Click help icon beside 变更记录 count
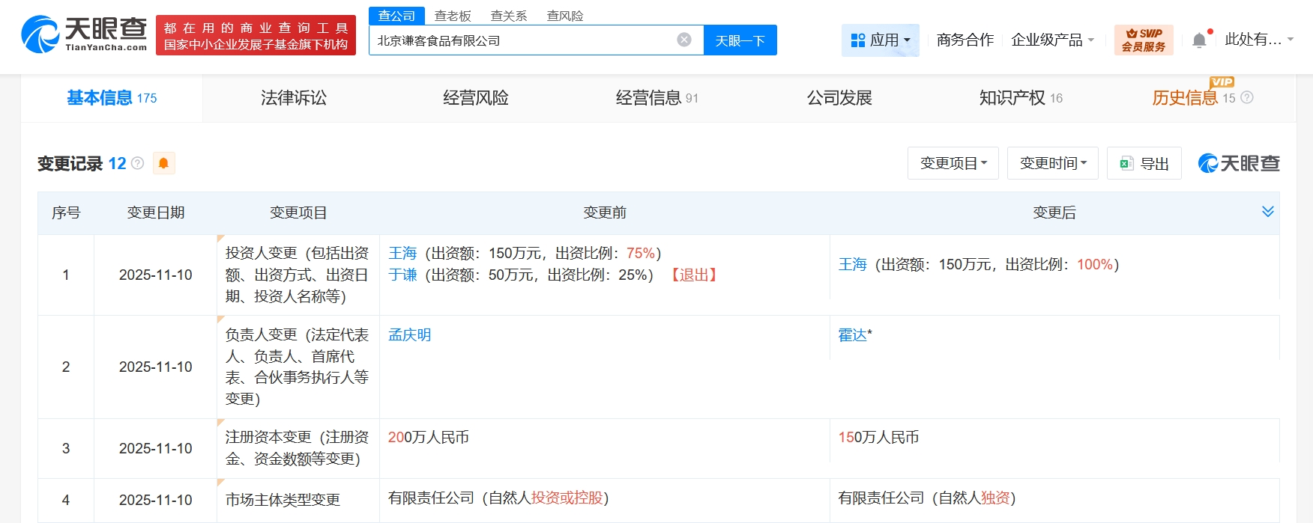This screenshot has height=523, width=1313. click(138, 163)
